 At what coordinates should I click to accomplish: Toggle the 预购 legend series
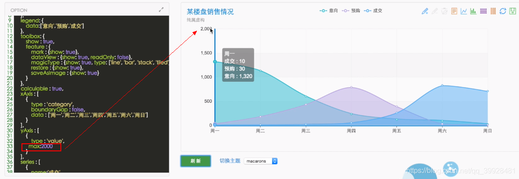[x=350, y=11]
